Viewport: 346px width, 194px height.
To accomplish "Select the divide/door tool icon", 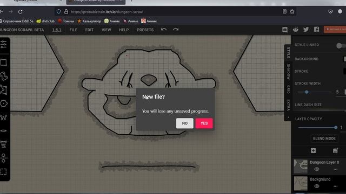I will (4, 158).
